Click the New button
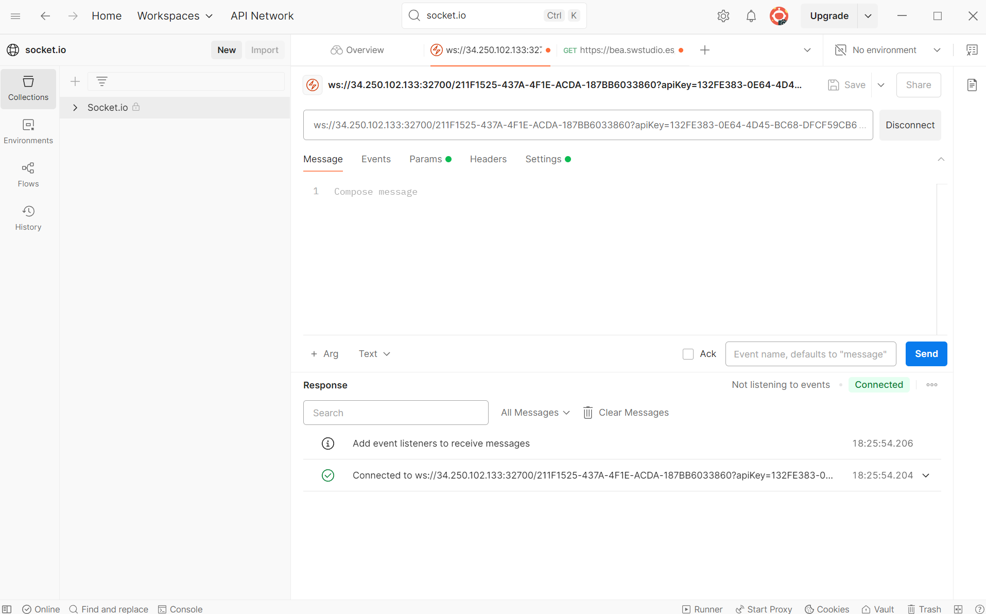Image resolution: width=986 pixels, height=614 pixels. tap(227, 50)
